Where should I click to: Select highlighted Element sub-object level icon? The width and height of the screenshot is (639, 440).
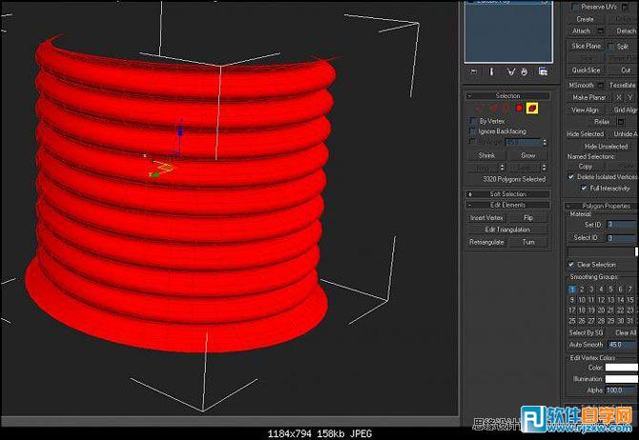[532, 108]
